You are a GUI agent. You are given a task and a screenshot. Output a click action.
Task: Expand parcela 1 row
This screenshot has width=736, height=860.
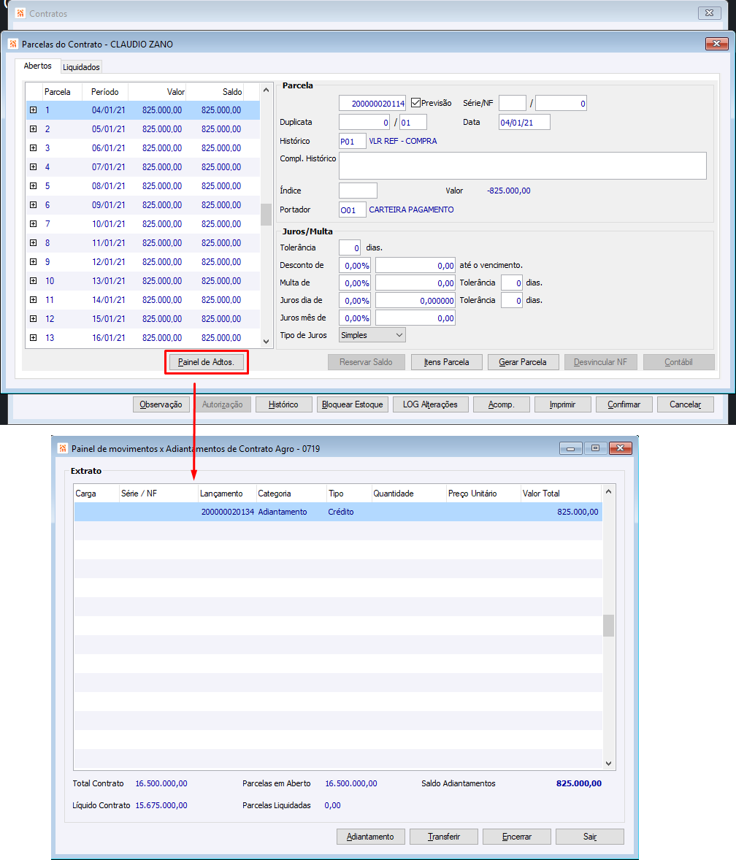pyautogui.click(x=34, y=110)
